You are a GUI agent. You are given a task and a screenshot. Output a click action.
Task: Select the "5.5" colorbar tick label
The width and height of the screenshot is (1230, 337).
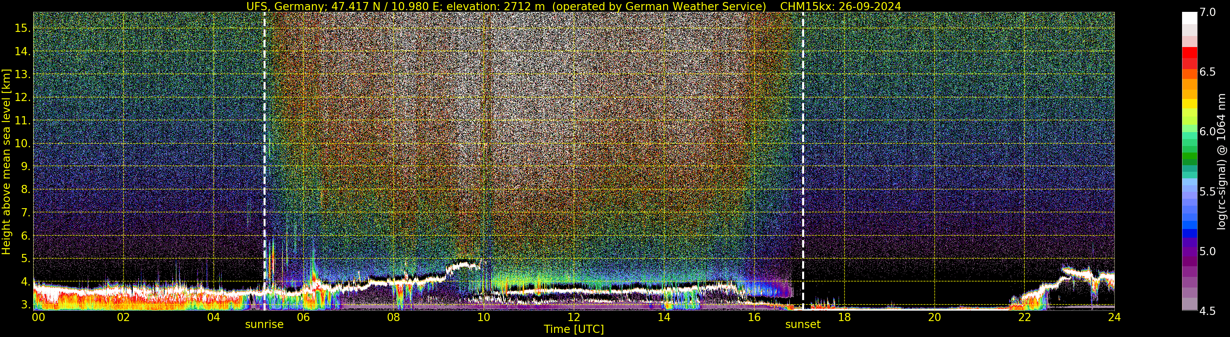tap(1207, 192)
